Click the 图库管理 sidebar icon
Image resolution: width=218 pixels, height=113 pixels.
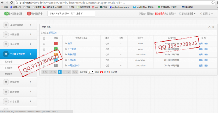click(6, 92)
